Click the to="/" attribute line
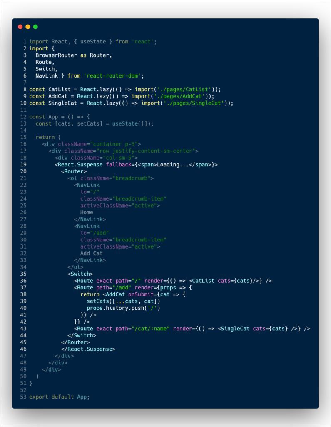The image size is (331, 427). [x=90, y=192]
